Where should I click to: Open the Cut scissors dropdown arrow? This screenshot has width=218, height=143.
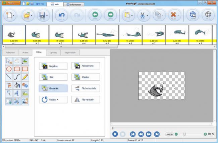click(x=147, y=15)
